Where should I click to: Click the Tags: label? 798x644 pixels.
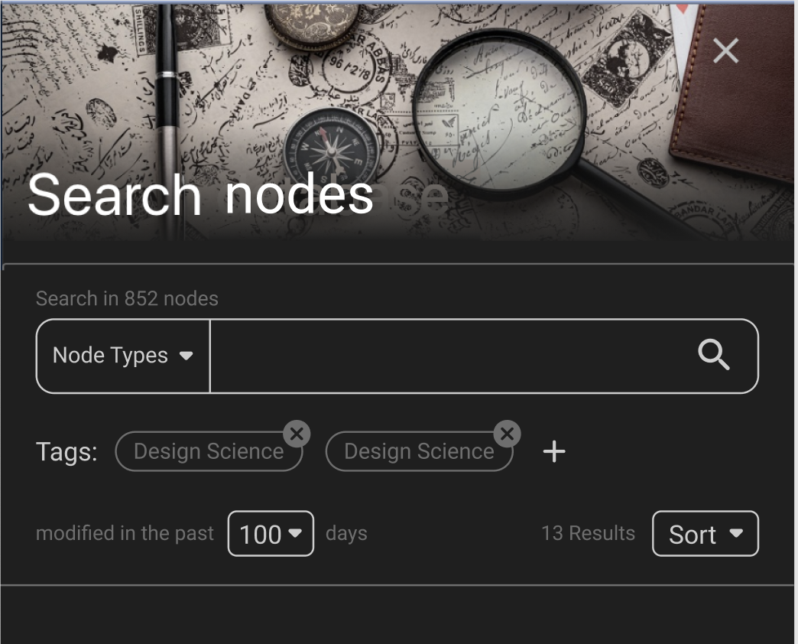(x=66, y=451)
